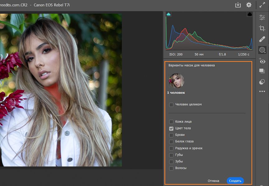The width and height of the screenshot is (269, 186).
Task: Open the Snapshots stacked layers icon
Action: (x=262, y=71)
